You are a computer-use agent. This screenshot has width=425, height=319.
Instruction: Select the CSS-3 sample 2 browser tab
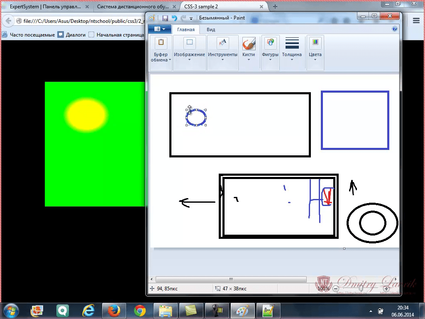coord(201,7)
